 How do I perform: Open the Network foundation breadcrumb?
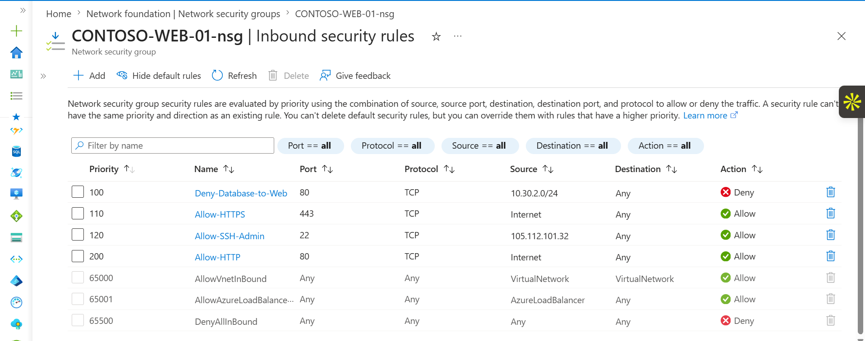pos(183,14)
